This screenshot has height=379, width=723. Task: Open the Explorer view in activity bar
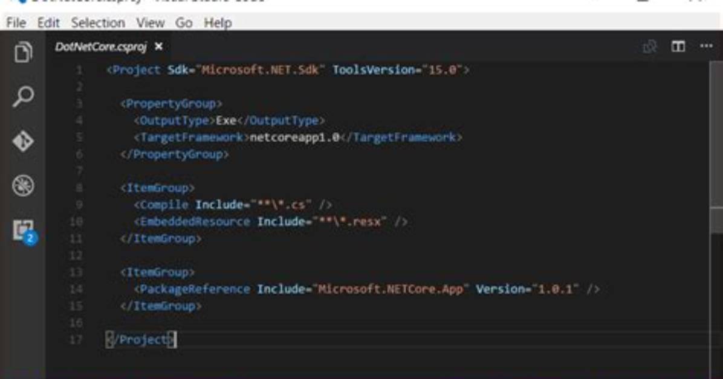tap(23, 52)
